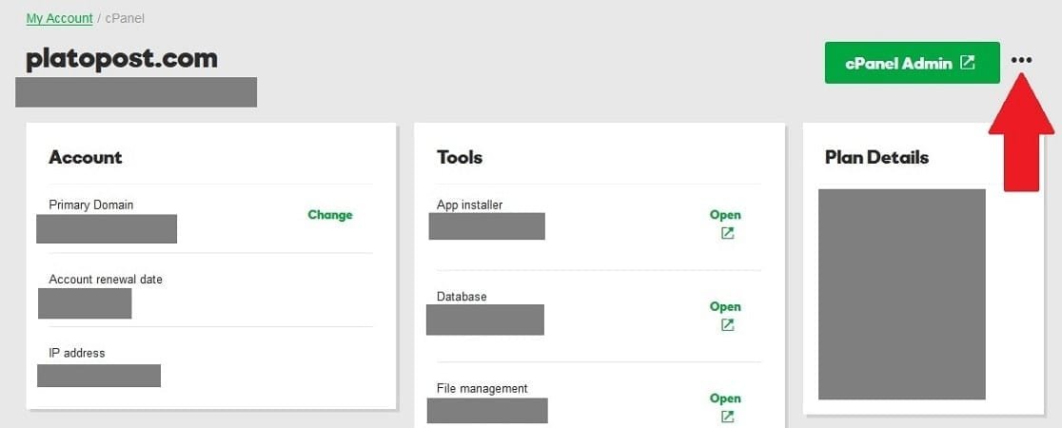Image resolution: width=1062 pixels, height=428 pixels.
Task: Click the Tools card heading
Action: tap(460, 157)
